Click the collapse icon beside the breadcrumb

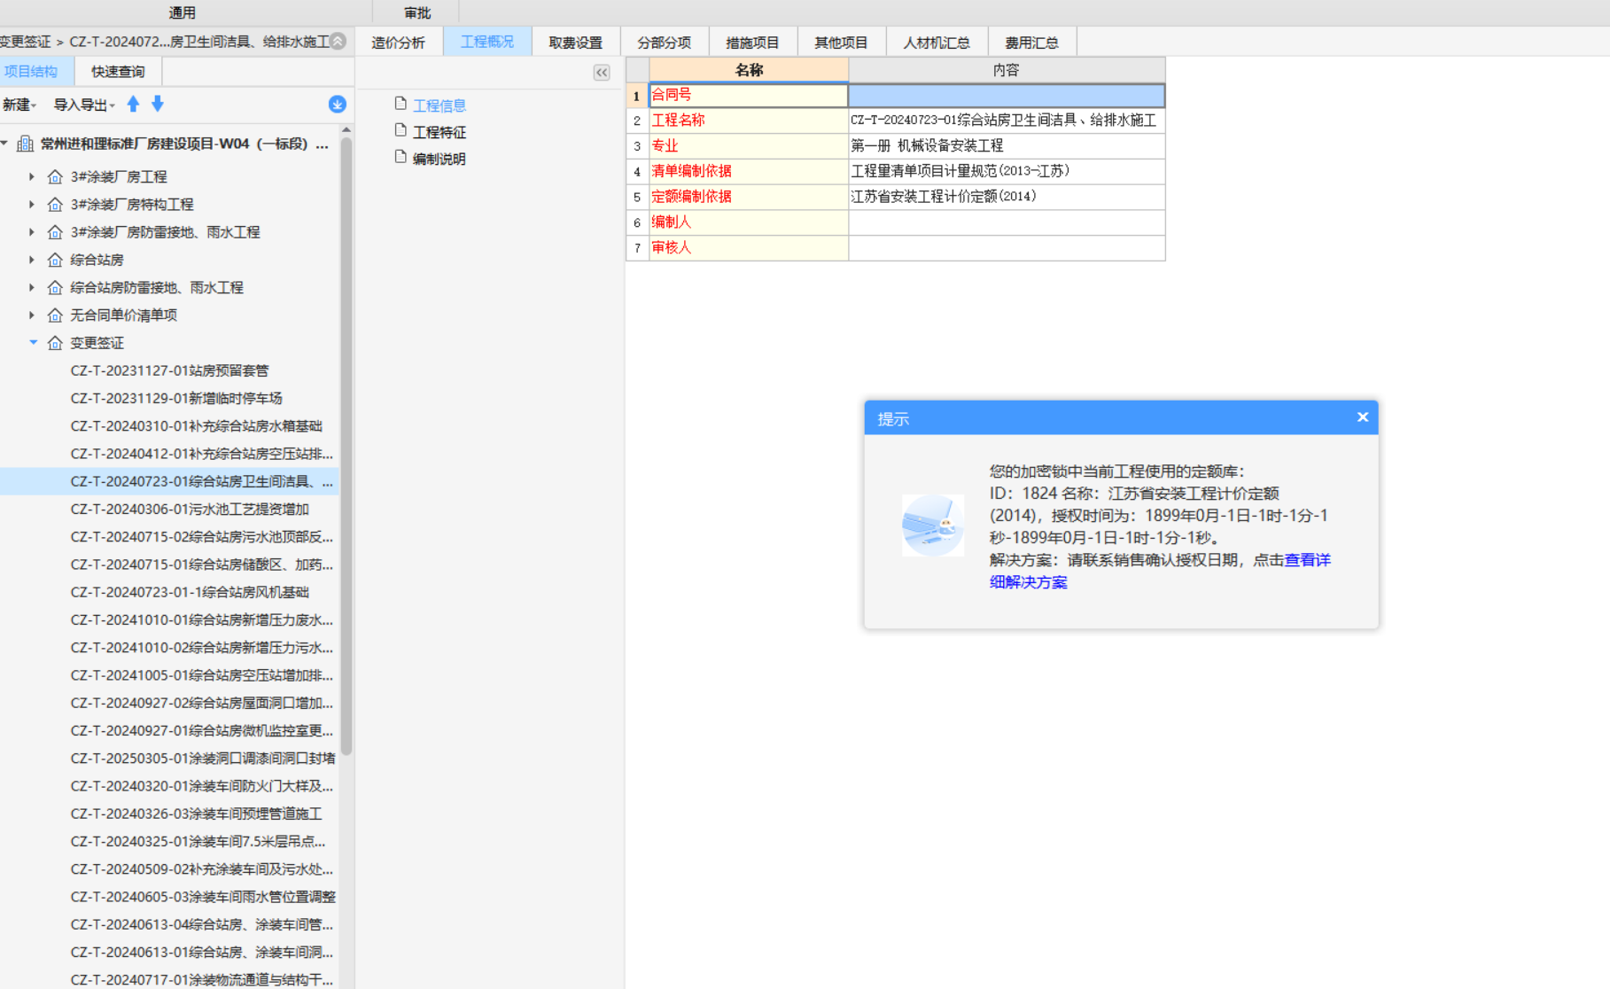click(338, 42)
